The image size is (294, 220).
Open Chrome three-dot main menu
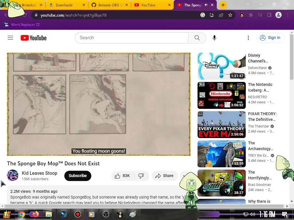[x=288, y=15]
